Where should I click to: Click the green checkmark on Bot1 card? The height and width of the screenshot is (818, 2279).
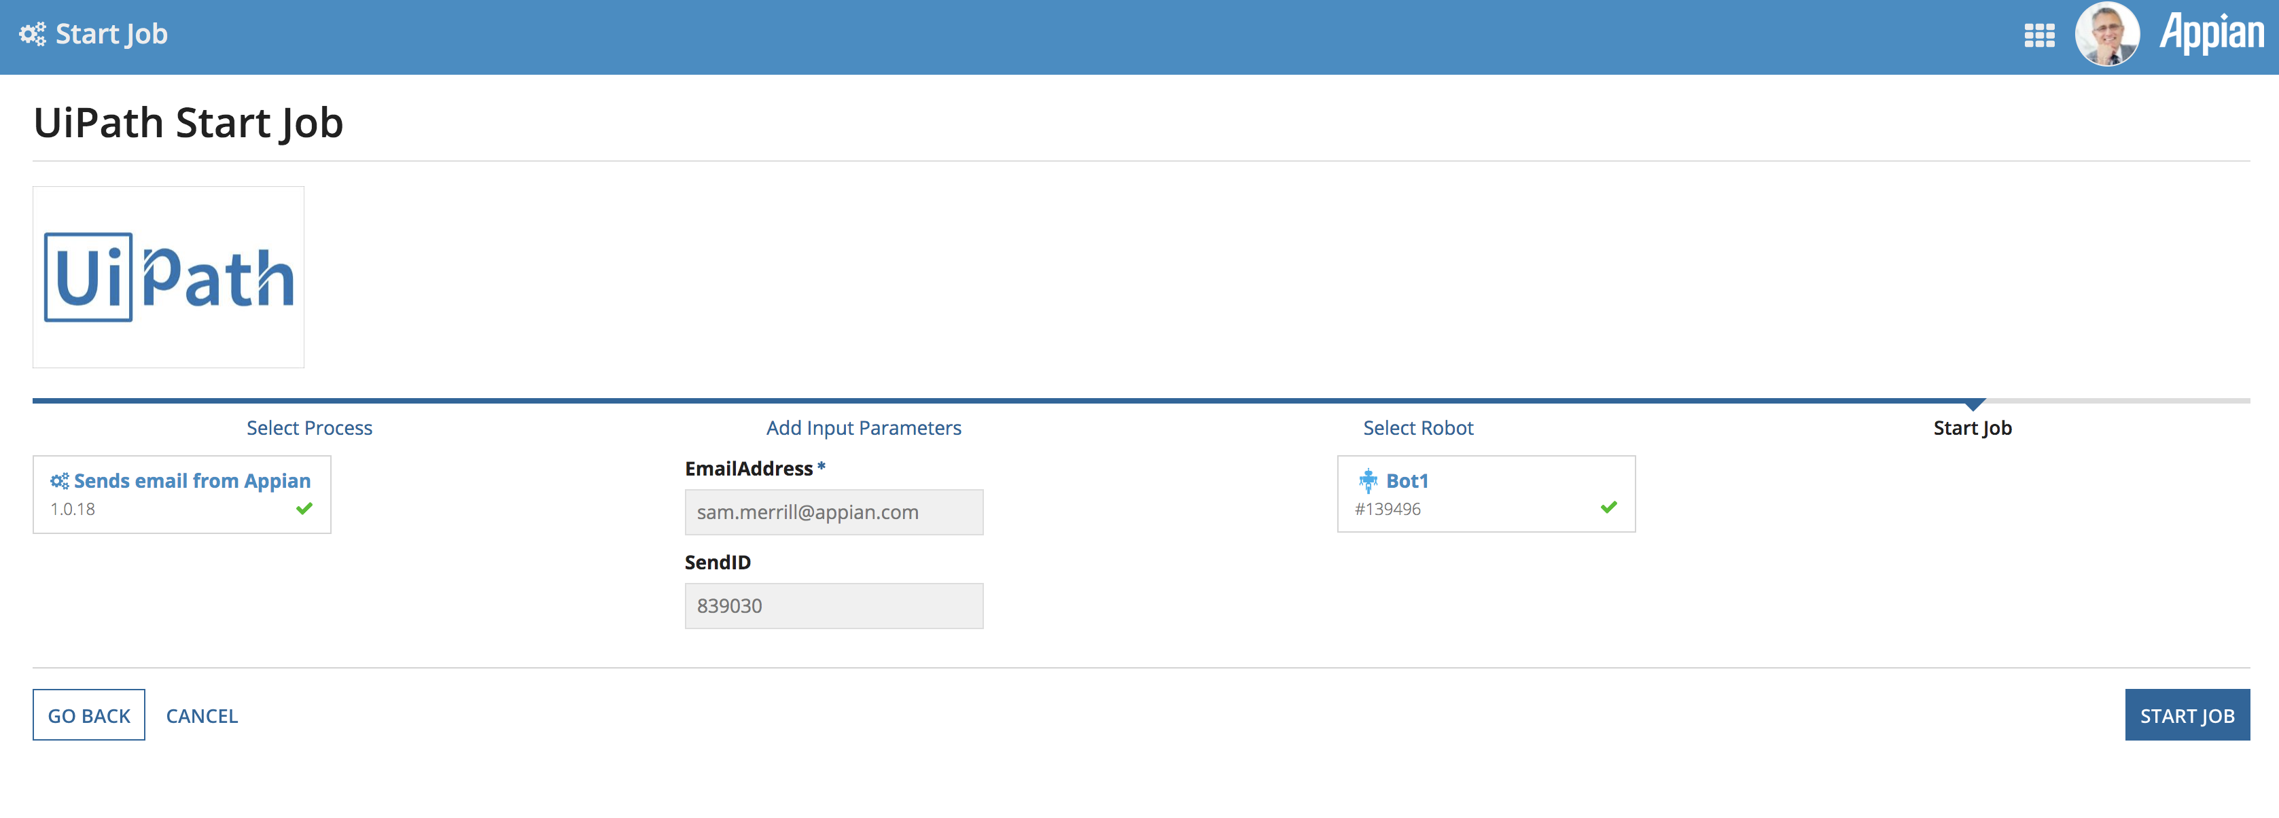pos(1608,508)
